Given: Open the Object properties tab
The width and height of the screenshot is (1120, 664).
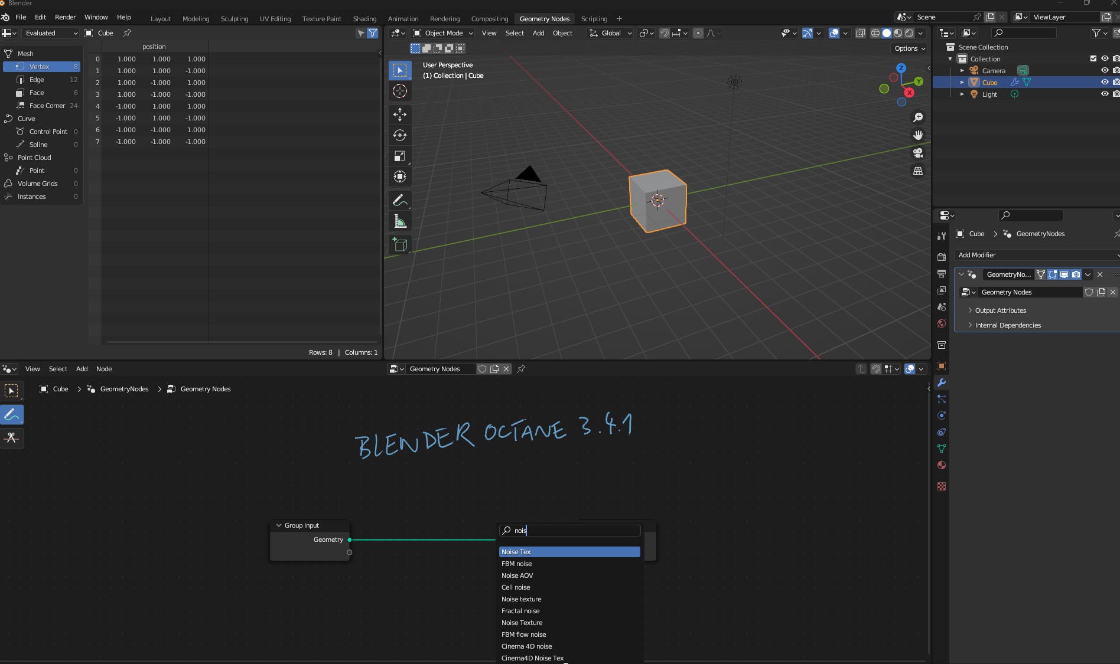Looking at the screenshot, I should pyautogui.click(x=942, y=366).
